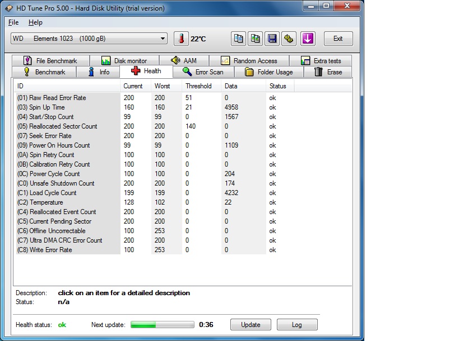Click the 4958 data value for Spin Up Time
Screen dimensions: 459x341
coord(231,107)
